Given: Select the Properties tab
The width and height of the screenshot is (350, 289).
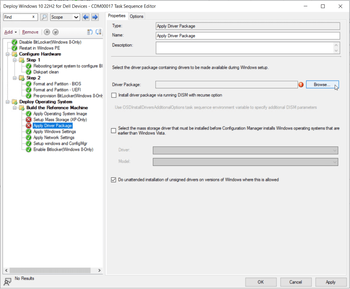Looking at the screenshot, I should (117, 16).
